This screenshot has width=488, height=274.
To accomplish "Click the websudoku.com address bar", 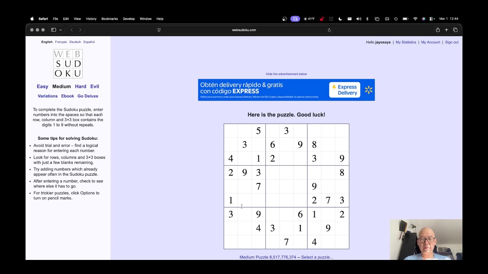I will click(x=244, y=30).
